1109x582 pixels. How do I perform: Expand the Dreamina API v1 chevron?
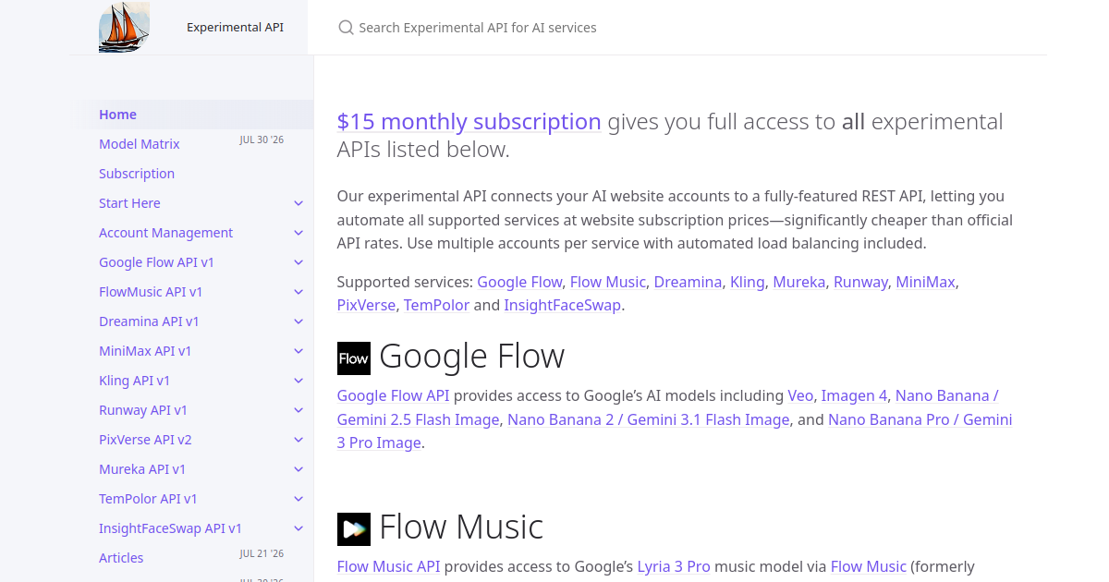[299, 321]
